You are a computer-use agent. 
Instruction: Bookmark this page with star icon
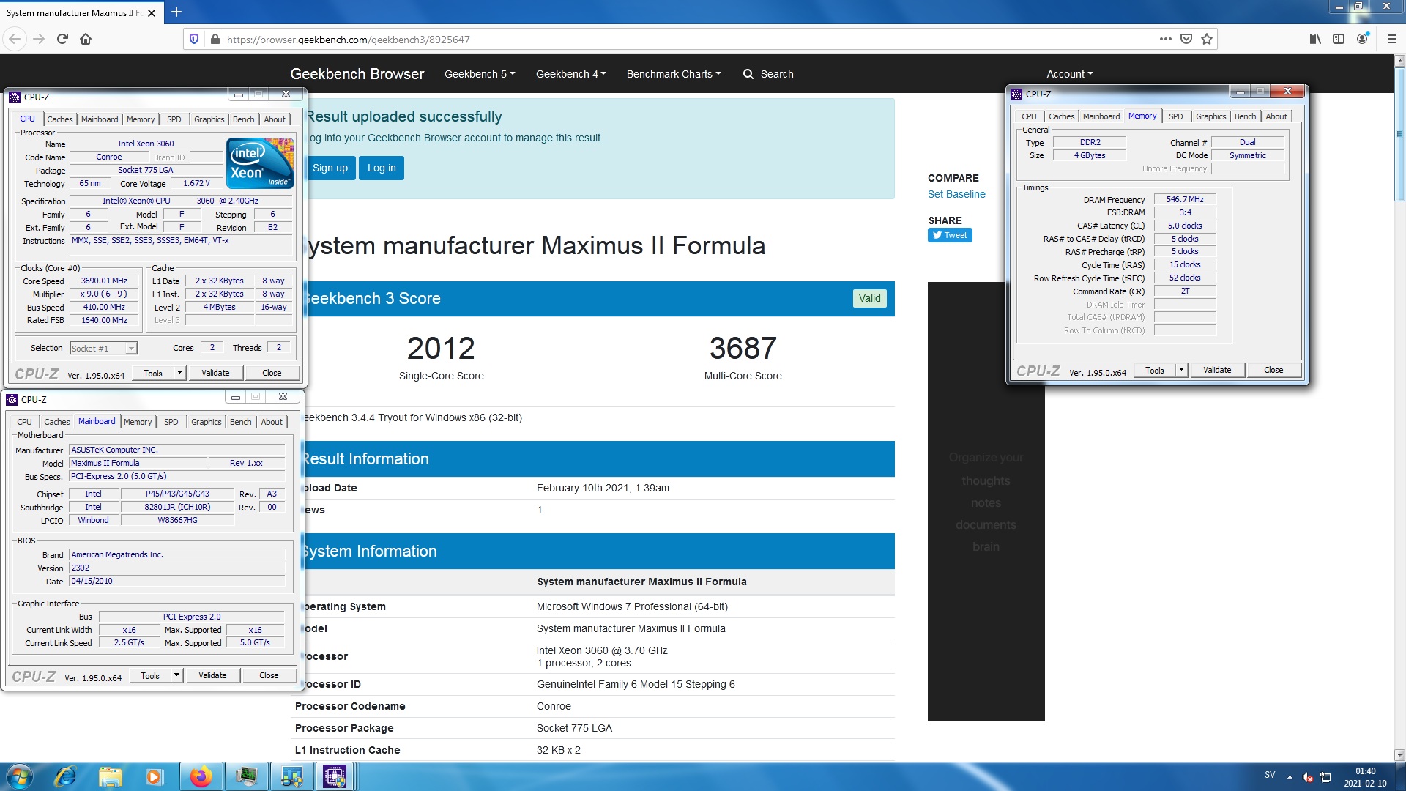[1207, 39]
